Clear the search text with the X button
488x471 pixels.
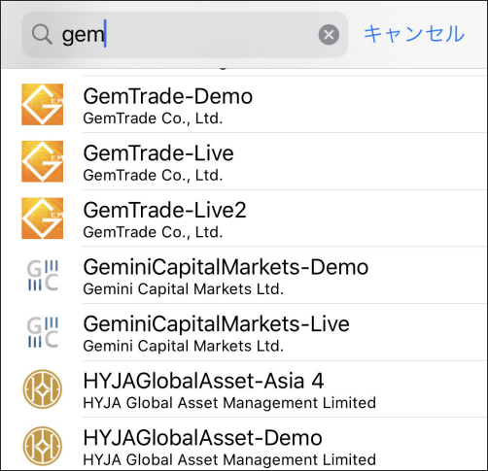coord(329,35)
